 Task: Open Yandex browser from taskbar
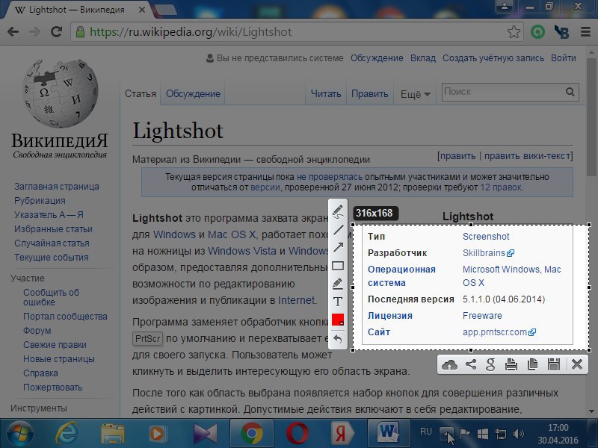(x=342, y=434)
